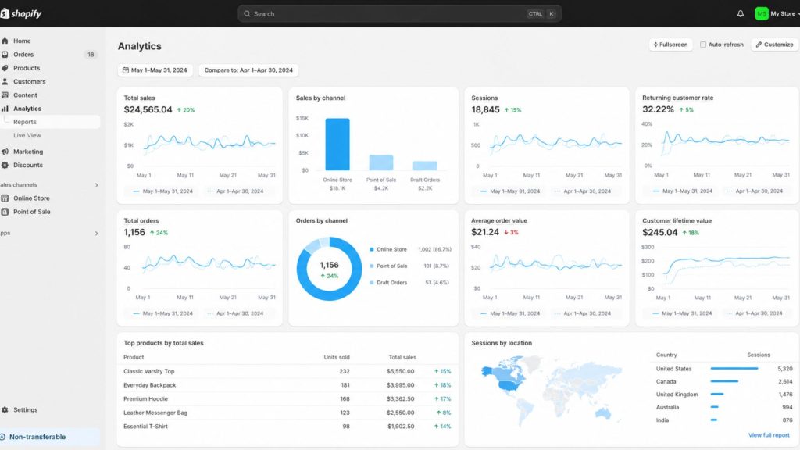
Task: Click the Products tag icon
Action: (5, 68)
